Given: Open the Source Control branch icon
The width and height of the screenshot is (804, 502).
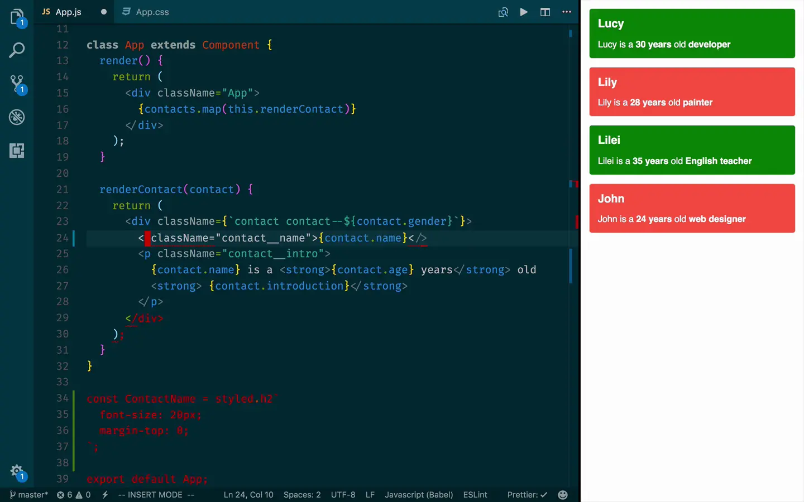Looking at the screenshot, I should [17, 84].
